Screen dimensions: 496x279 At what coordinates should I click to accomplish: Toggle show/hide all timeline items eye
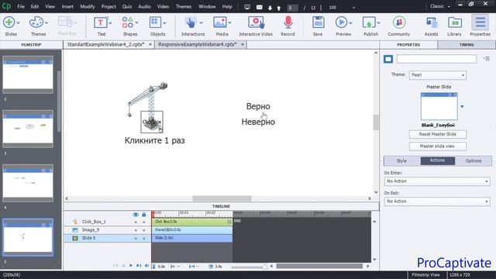(x=136, y=215)
